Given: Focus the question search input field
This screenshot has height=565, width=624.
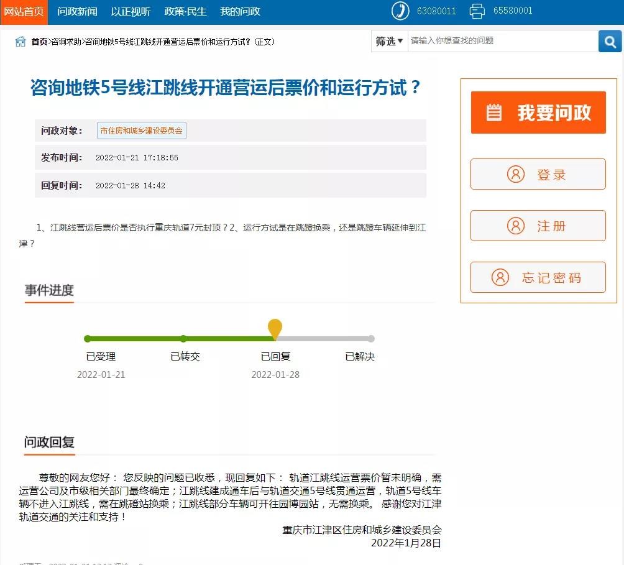Looking at the screenshot, I should (503, 41).
